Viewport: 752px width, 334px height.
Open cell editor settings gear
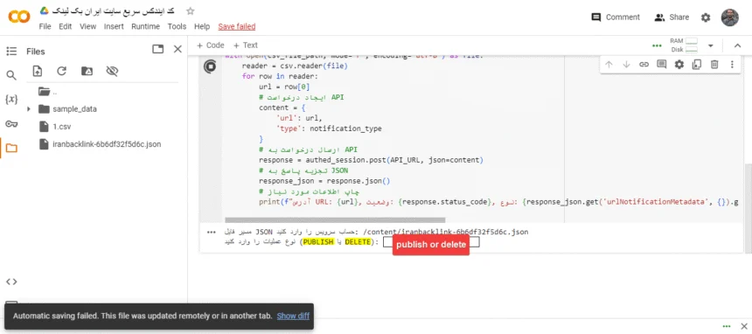coord(679,65)
